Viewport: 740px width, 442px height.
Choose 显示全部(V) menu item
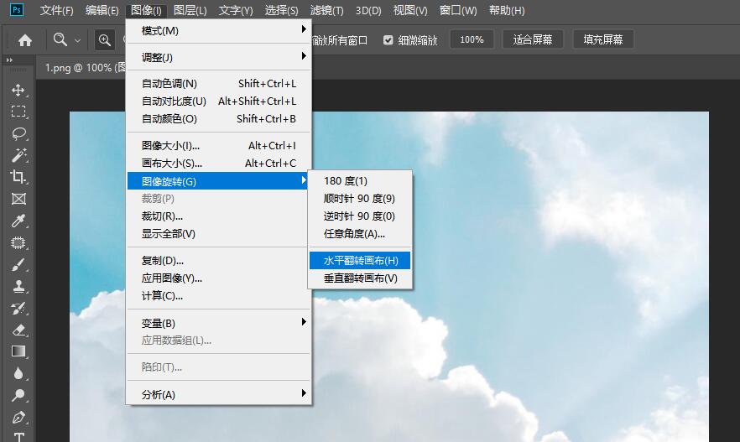pyautogui.click(x=219, y=233)
